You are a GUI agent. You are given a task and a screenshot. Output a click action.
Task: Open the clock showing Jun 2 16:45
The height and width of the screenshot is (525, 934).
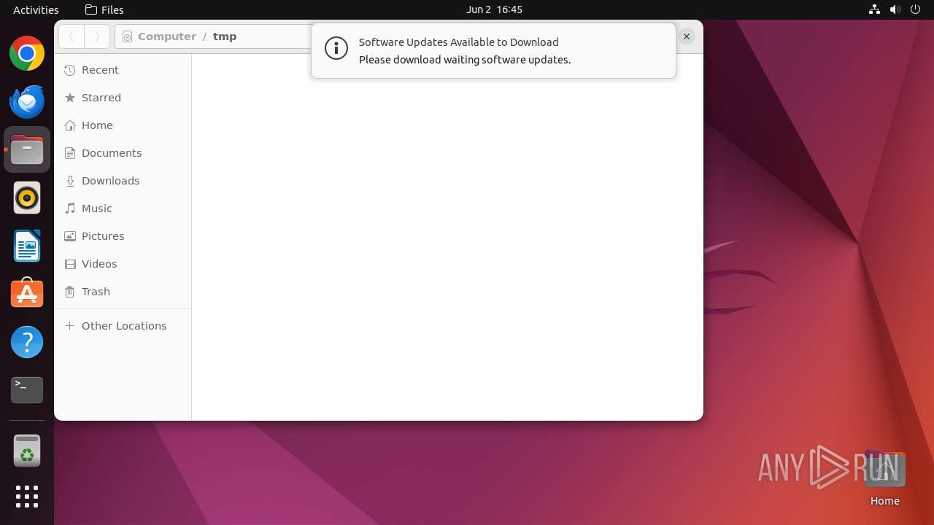tap(494, 9)
